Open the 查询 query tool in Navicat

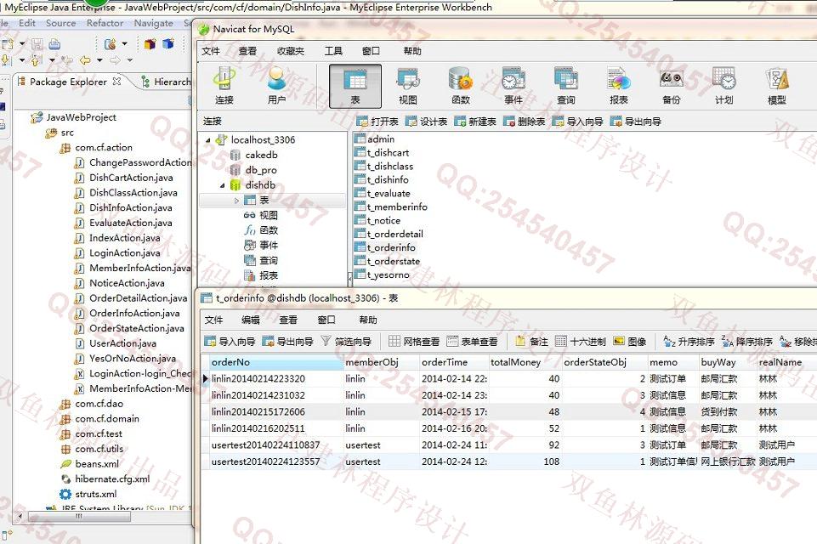pos(566,86)
